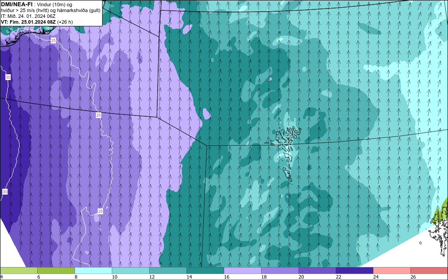Screen dimensions: 448x280
Task: Select the pale cyan 8–10 legend swatch
Action: pos(94,270)
